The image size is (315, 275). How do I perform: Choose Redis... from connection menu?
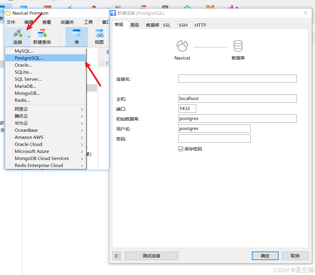(x=46, y=100)
